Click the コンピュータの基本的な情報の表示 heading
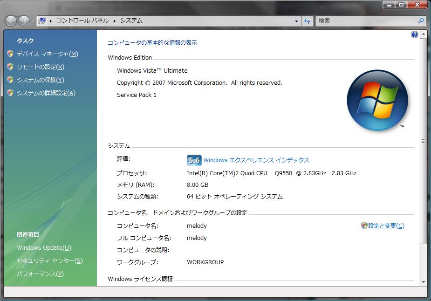 click(x=152, y=42)
